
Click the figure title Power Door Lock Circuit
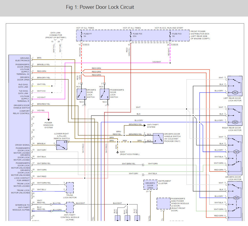[x=100, y=7]
